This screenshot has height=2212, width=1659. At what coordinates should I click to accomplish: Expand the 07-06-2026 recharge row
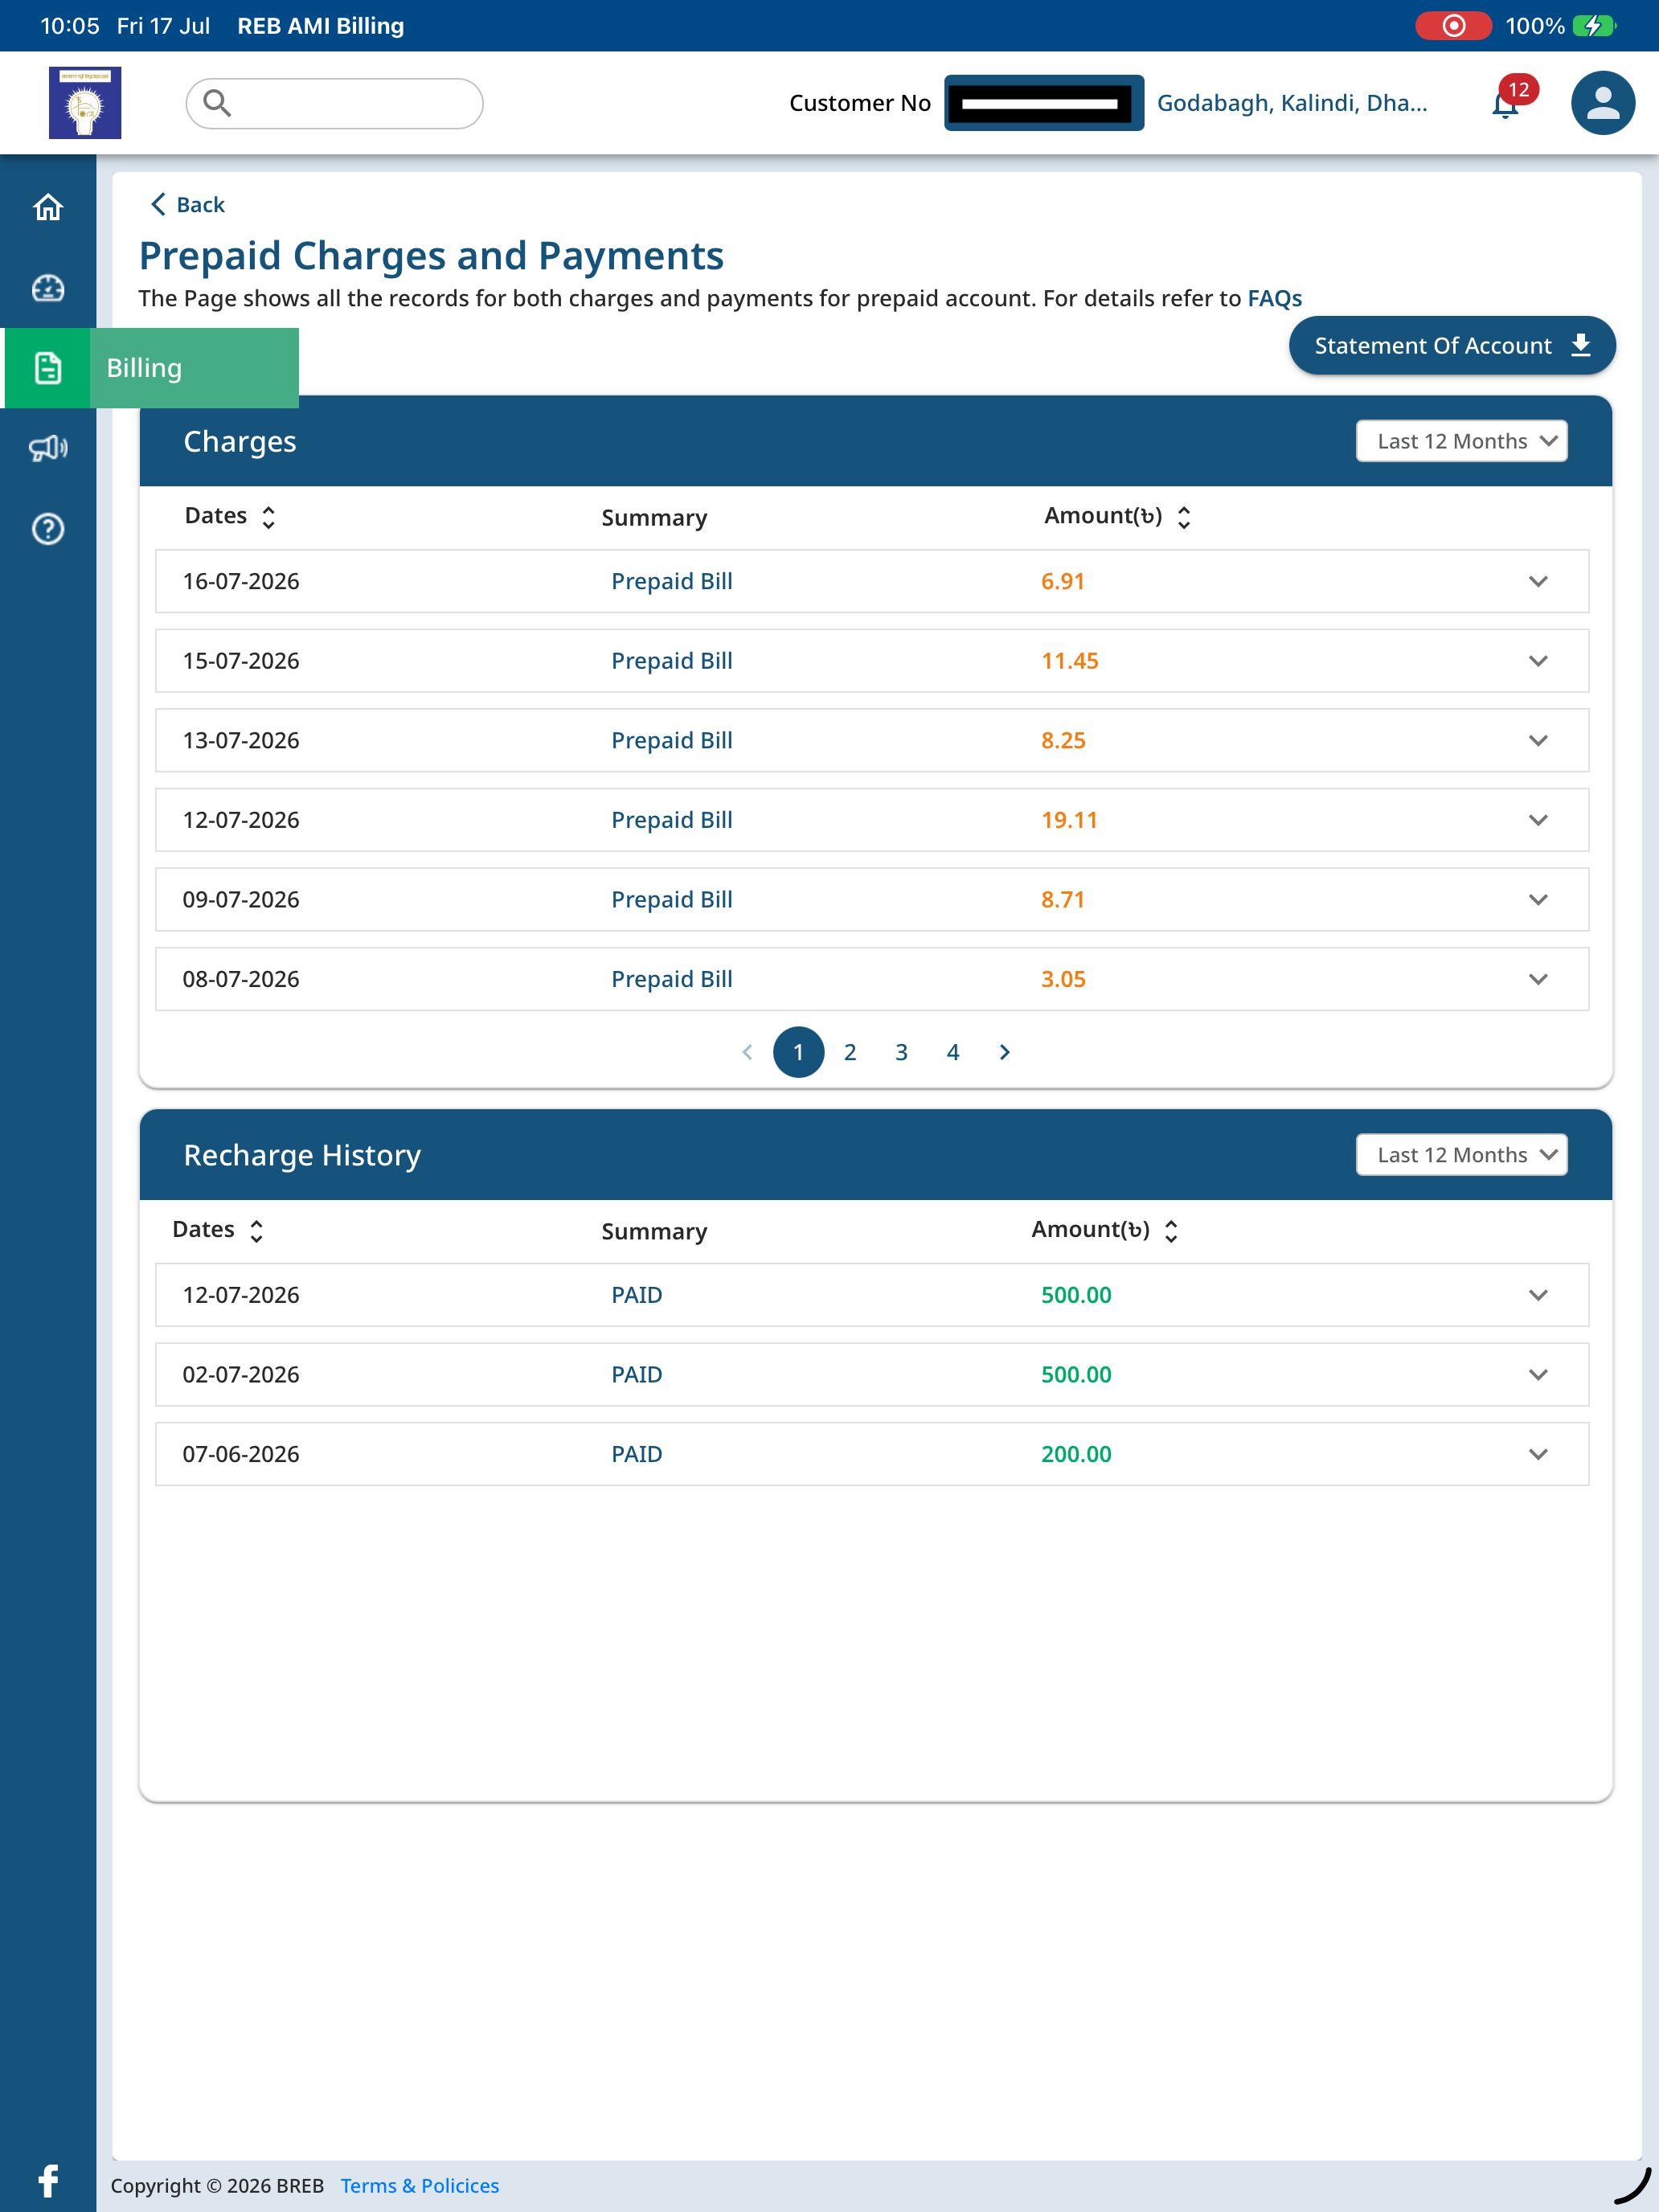pos(1538,1454)
